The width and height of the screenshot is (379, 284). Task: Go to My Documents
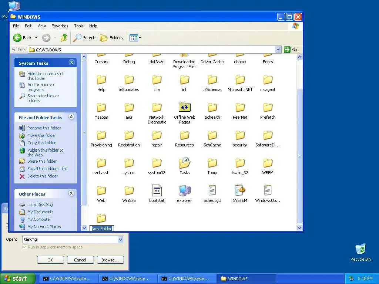pos(40,212)
